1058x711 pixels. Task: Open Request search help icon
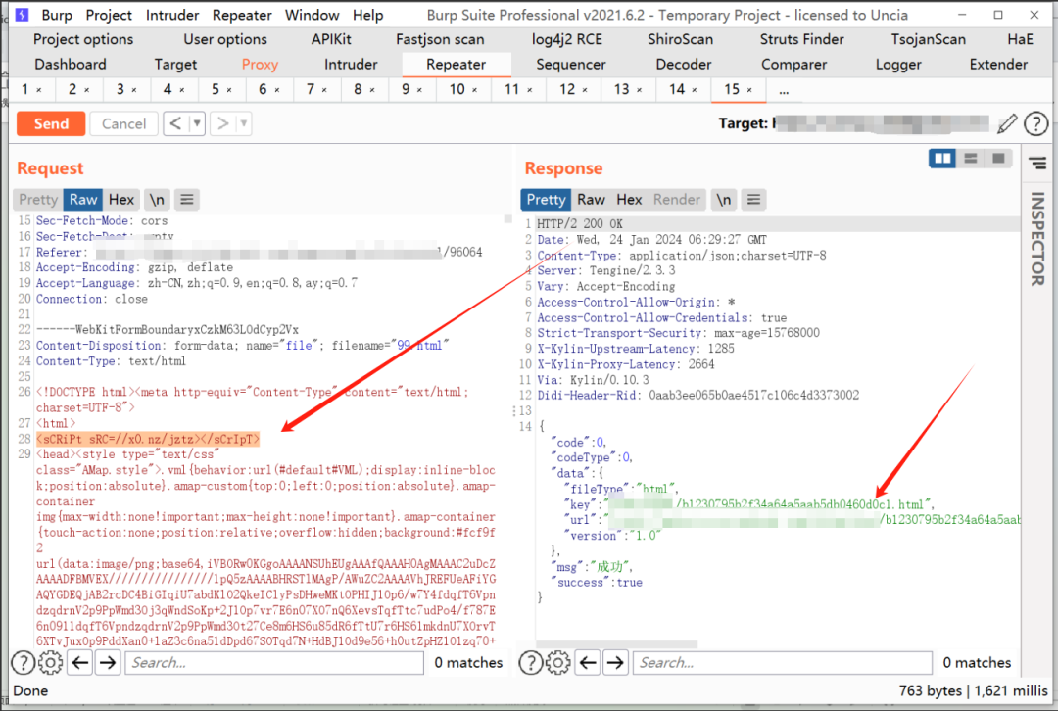tap(23, 662)
